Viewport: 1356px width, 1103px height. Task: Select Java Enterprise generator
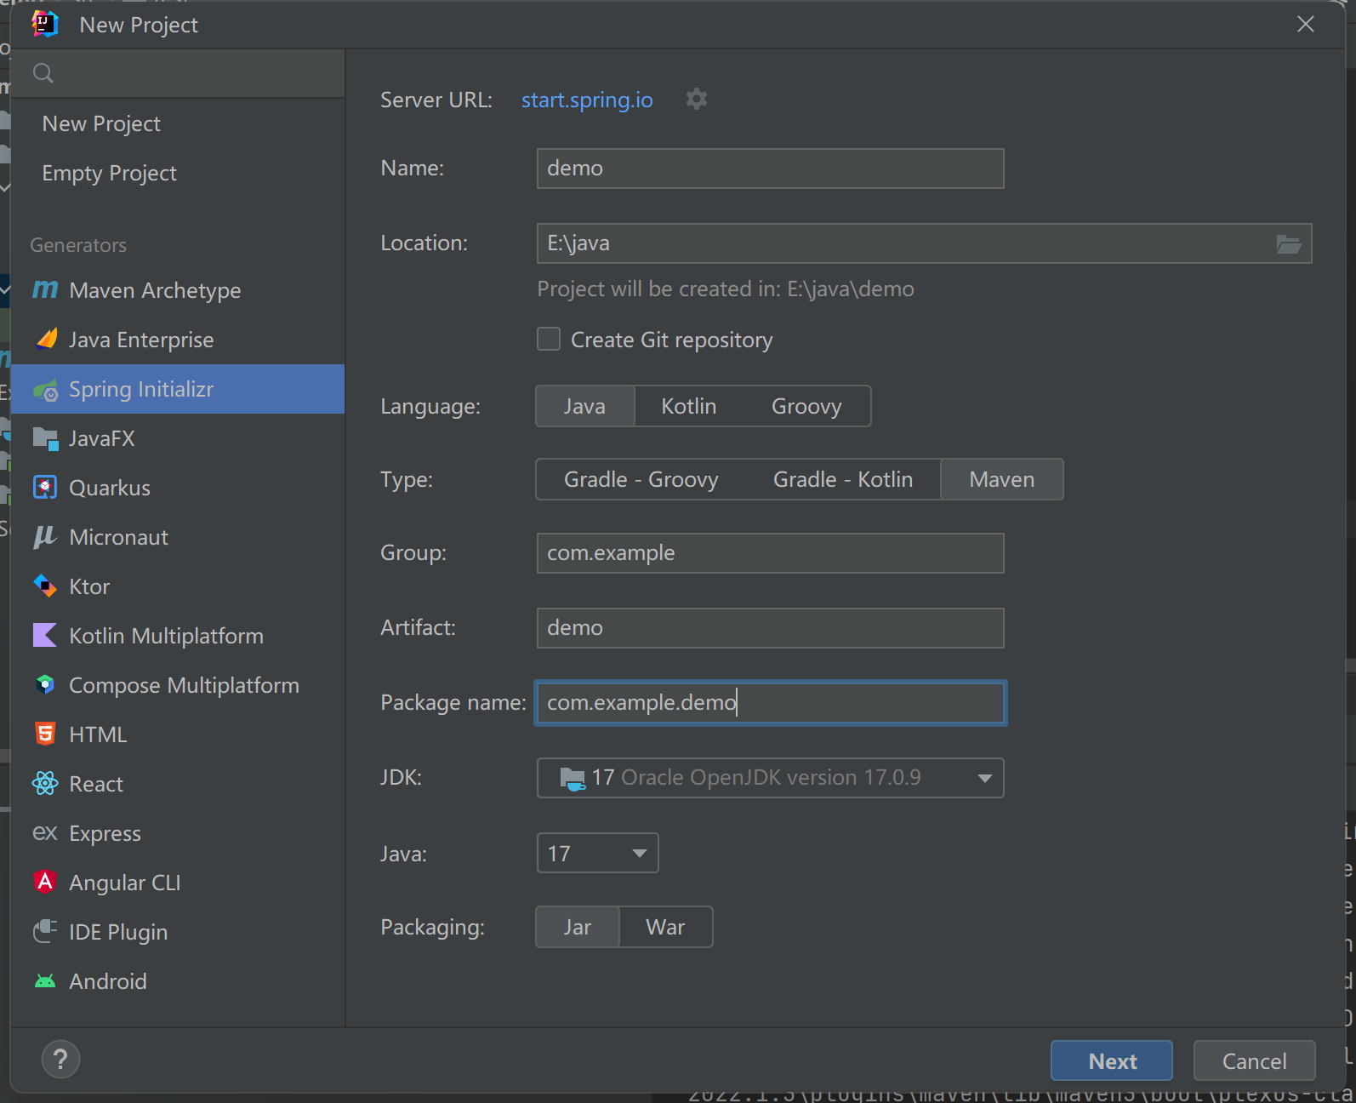(x=178, y=340)
